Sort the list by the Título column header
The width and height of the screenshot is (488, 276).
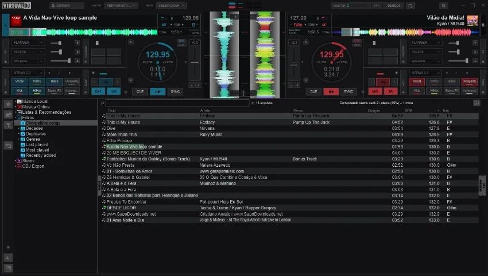coord(111,110)
